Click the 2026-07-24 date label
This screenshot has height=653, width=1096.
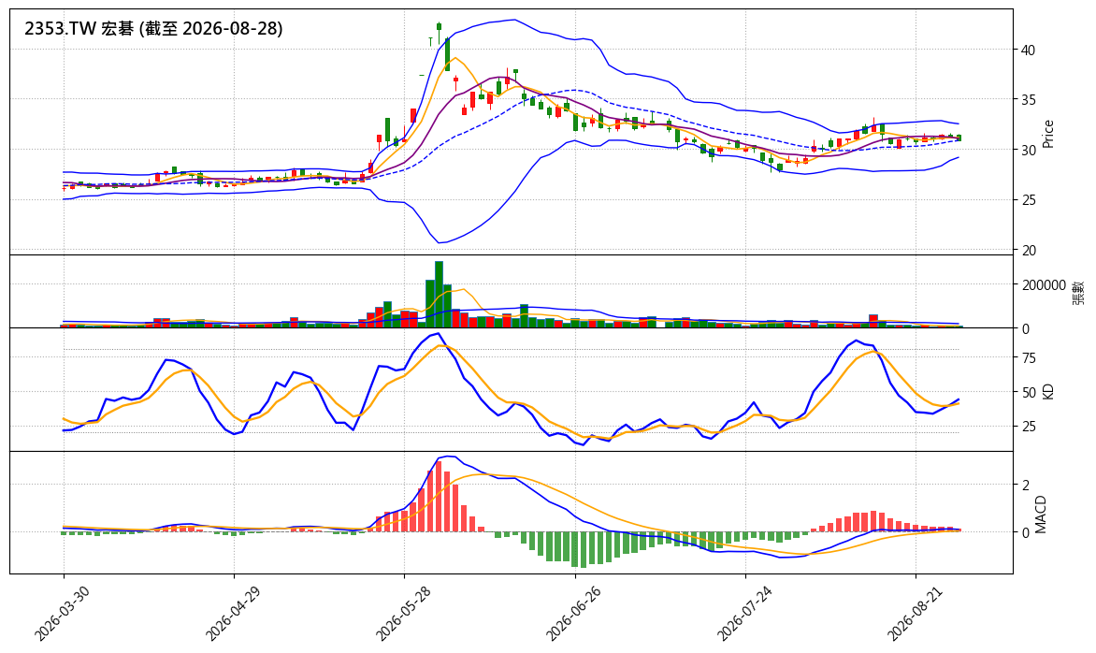(x=743, y=613)
